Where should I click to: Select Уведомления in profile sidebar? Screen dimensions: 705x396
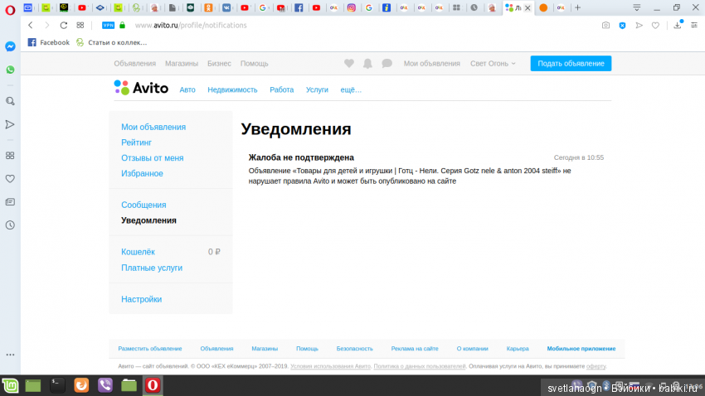[148, 220]
